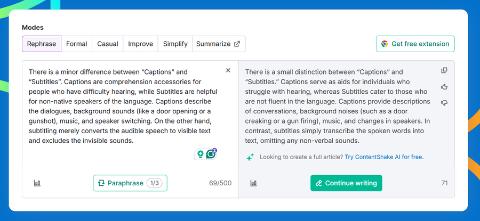This screenshot has height=221, width=480.
Task: Open output text statistics bar-chart icon
Action: pos(253,183)
